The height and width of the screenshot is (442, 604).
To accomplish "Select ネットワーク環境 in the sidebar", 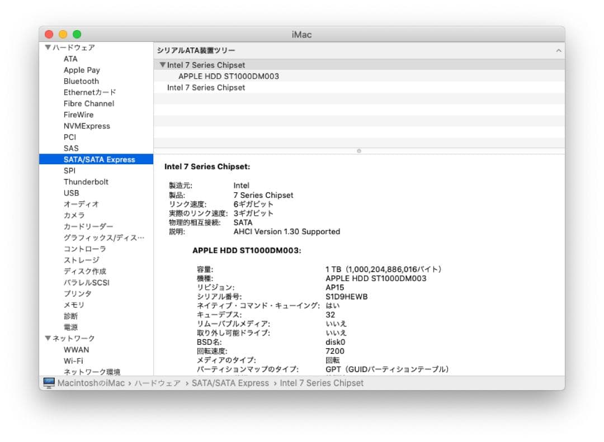I will click(x=92, y=372).
